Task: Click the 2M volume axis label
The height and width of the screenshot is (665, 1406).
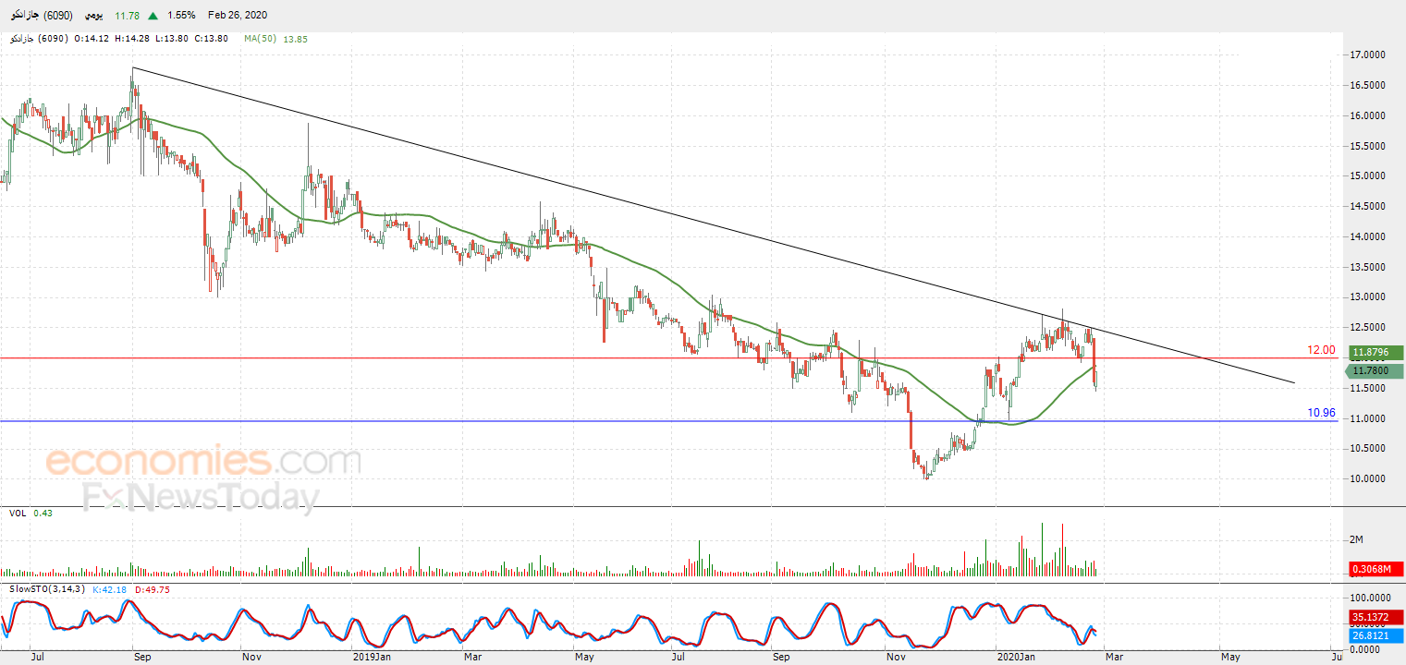Action: (1358, 539)
